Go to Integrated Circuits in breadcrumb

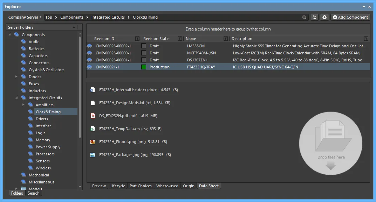[x=108, y=17]
